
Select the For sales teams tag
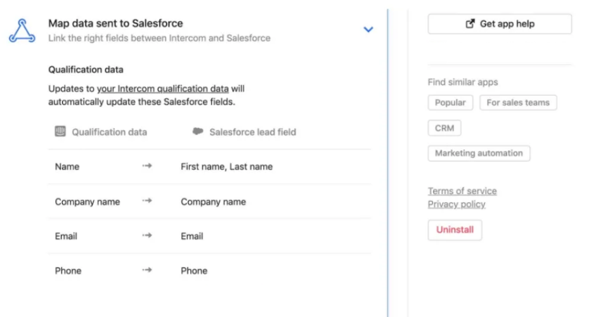point(518,102)
